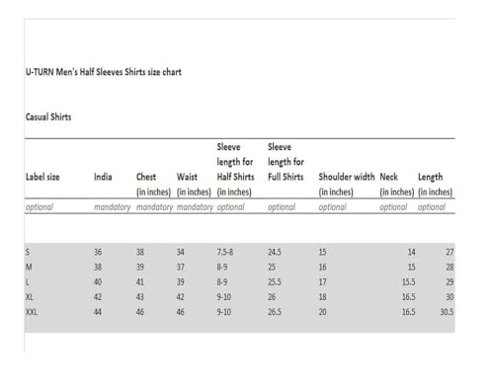Click the Chest (in inches) header

[x=153, y=185]
